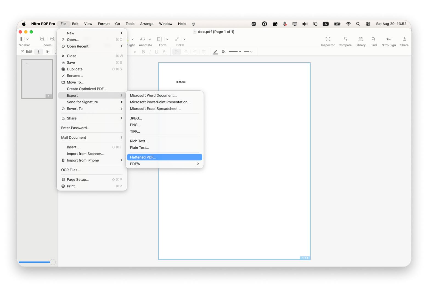Apply italic formatting I icon
Screen dimensions: 428x289
150,52
